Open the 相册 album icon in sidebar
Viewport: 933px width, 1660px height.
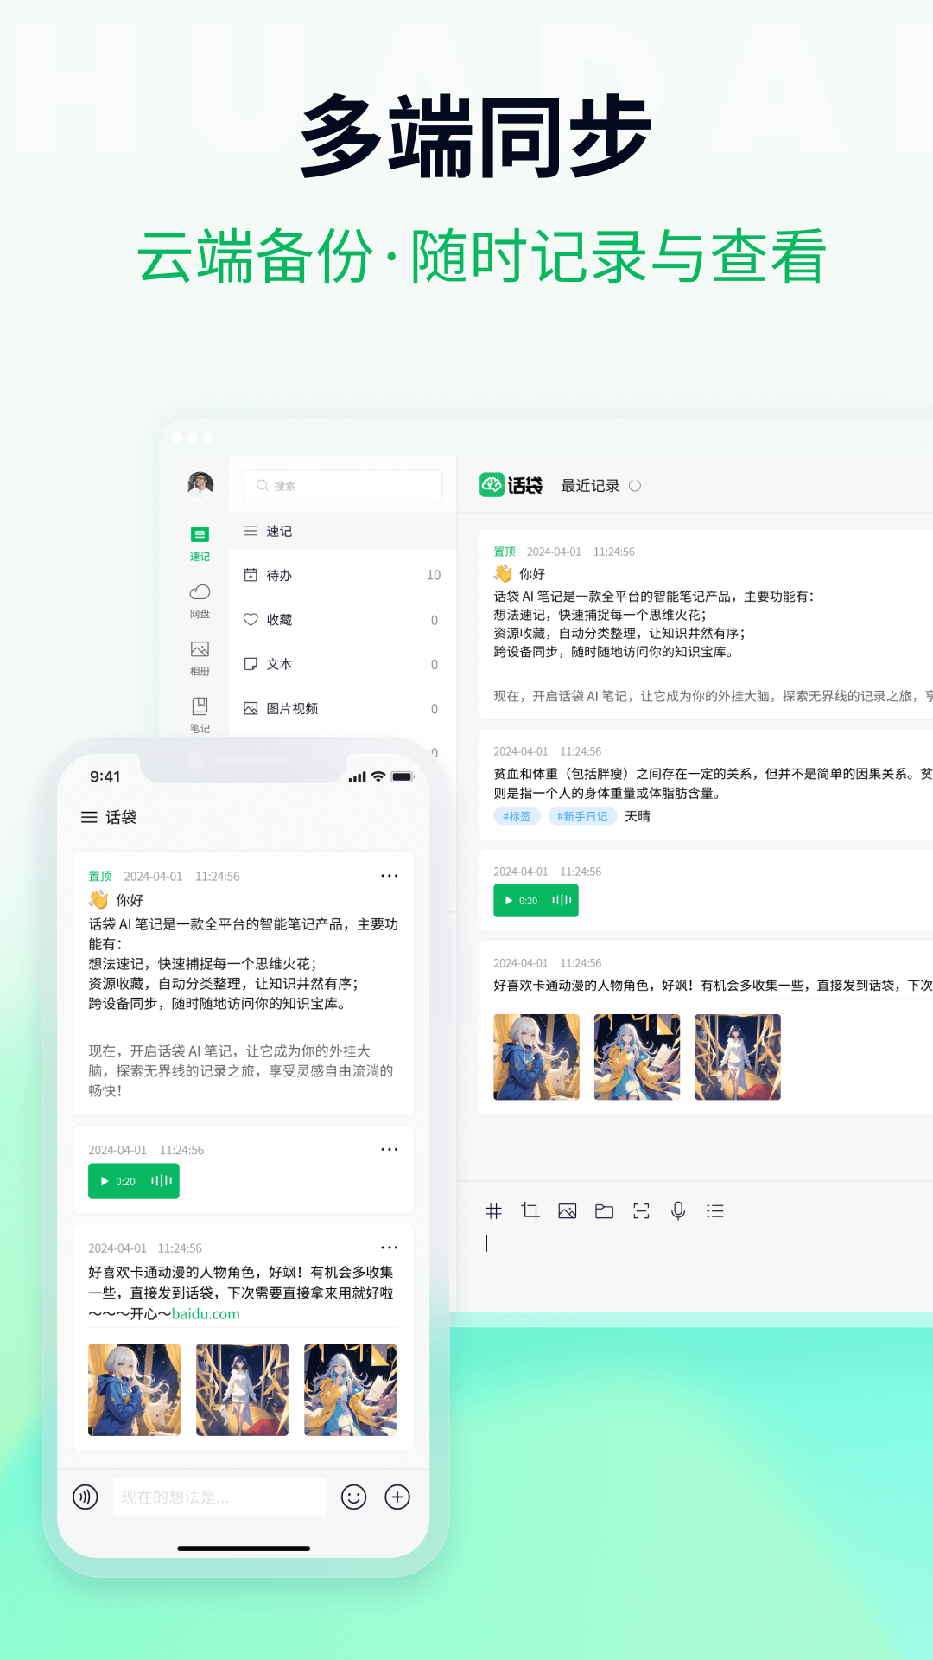pos(200,657)
